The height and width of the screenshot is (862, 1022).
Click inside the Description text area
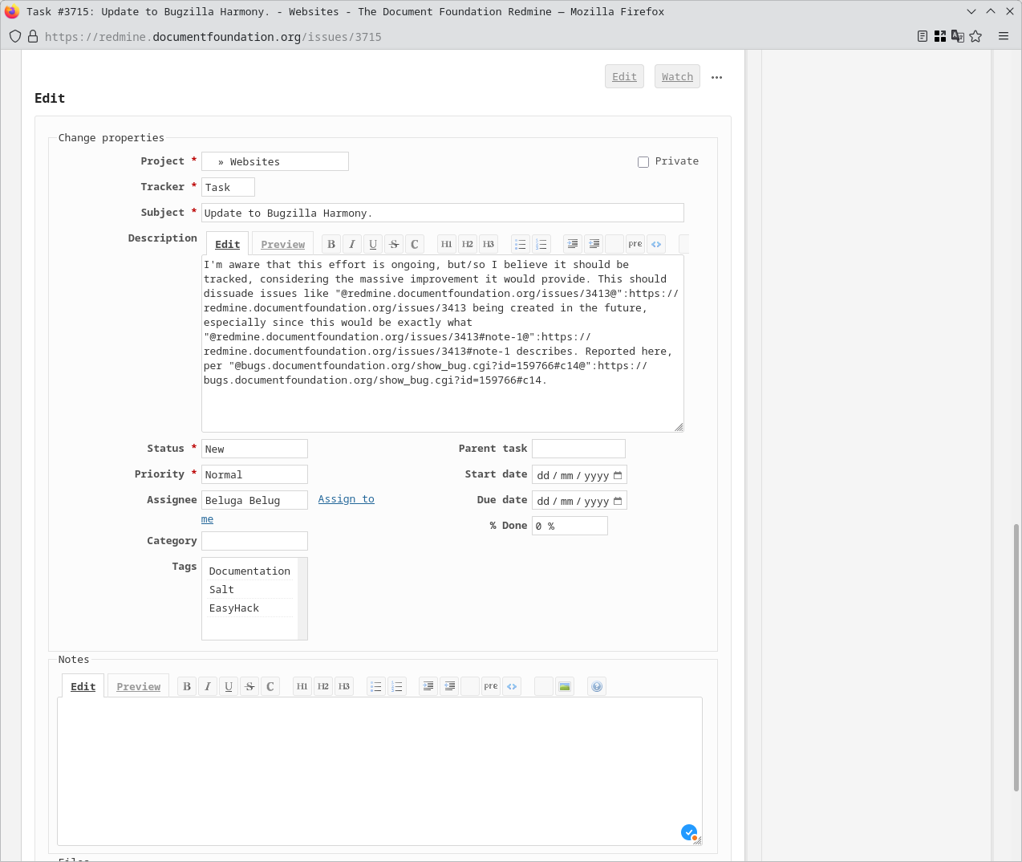[443, 344]
